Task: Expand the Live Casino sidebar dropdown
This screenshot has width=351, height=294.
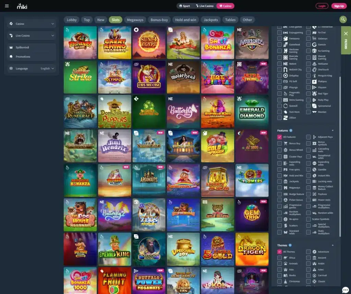Action: [x=32, y=35]
